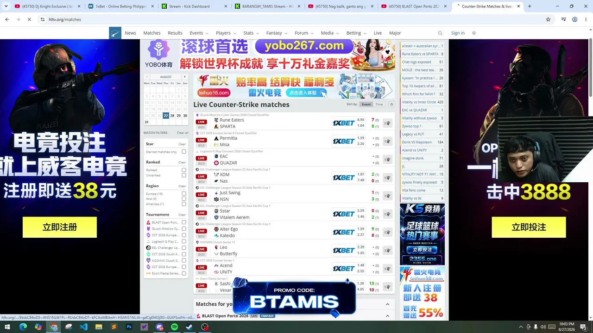Go back with the browser back arrow
Screen dimensions: 593x333
coord(7,19)
